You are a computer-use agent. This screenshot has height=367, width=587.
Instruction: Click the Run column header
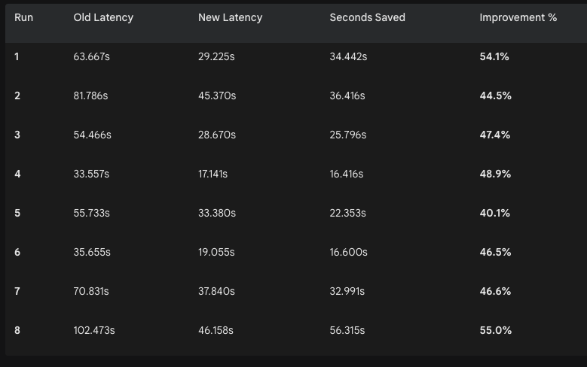point(24,17)
